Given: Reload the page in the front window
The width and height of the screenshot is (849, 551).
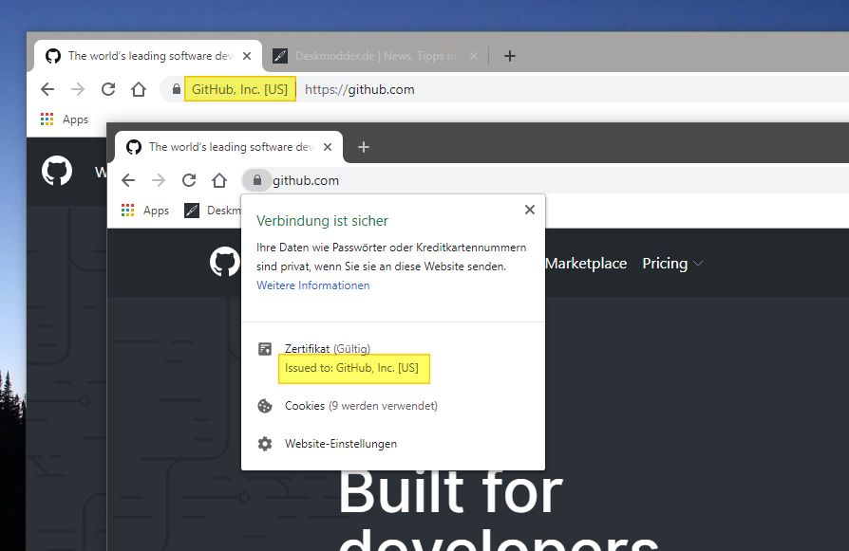Looking at the screenshot, I should point(189,180).
